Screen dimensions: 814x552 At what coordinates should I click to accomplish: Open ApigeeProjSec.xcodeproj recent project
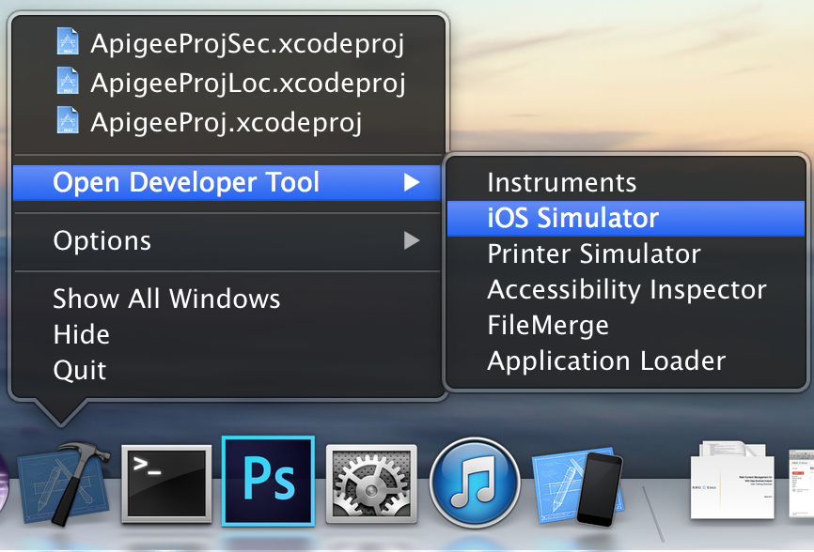[x=227, y=42]
